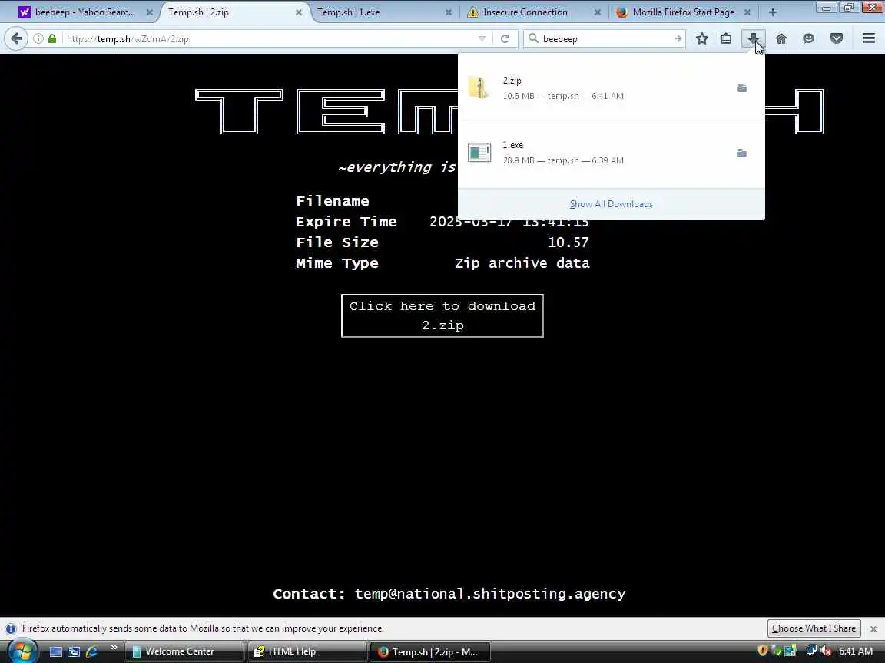Click the security shield tray icon
This screenshot has height=663, width=885.
[x=763, y=651]
